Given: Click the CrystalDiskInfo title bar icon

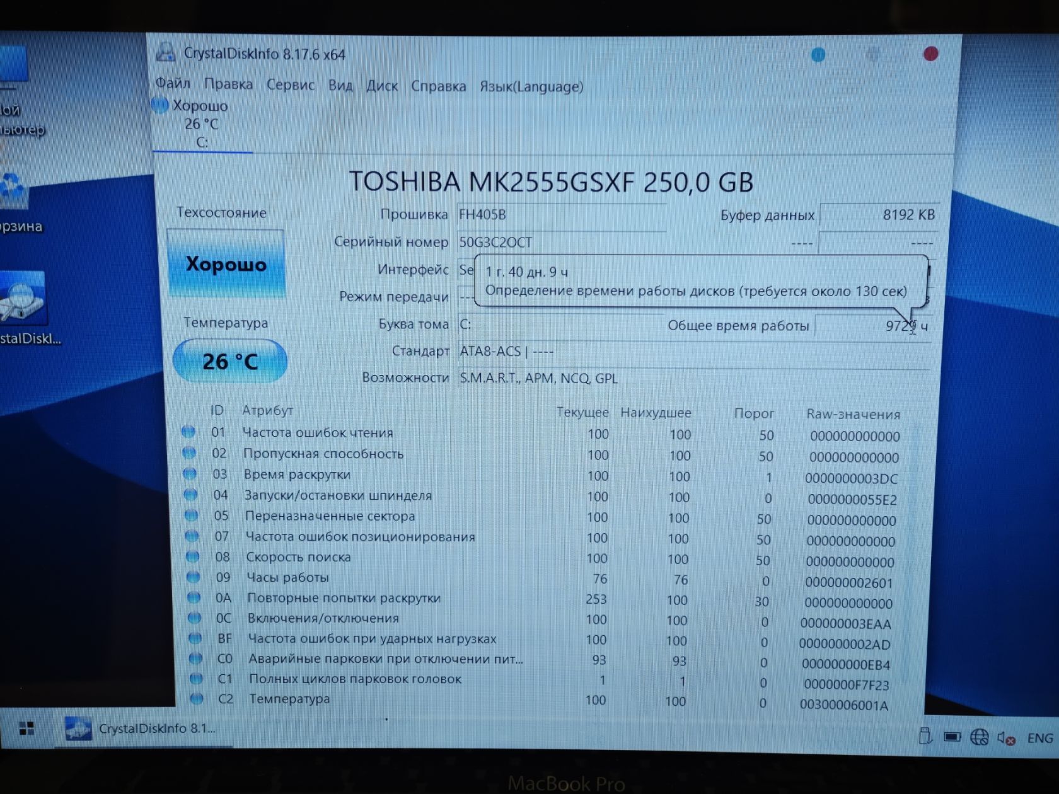Looking at the screenshot, I should [166, 52].
